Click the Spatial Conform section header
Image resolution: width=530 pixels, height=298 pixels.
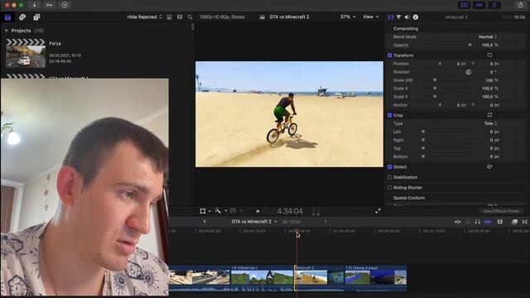409,198
